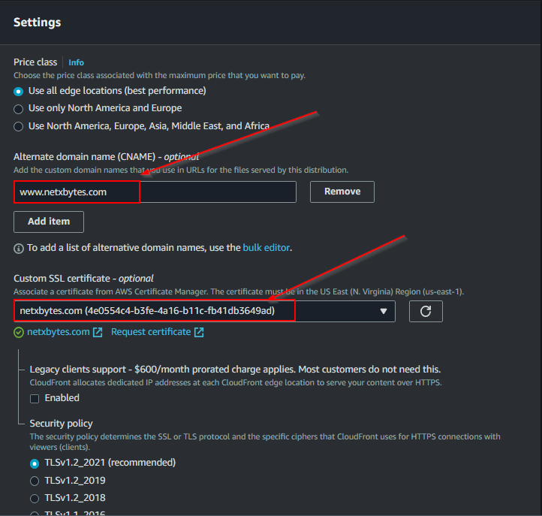Open the bulk editor link
Viewport: 542px width, 516px height.
[x=266, y=247]
